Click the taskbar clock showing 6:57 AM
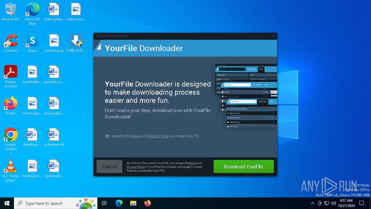 346,203
